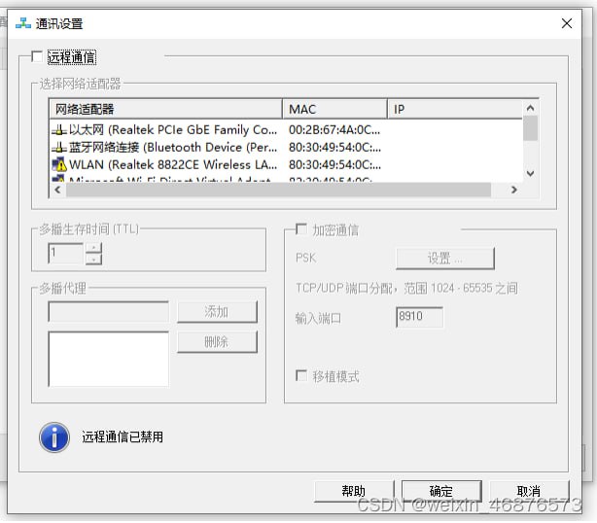Image resolution: width=597 pixels, height=523 pixels.
Task: Click the 以太网 adapter network icon
Action: tap(58, 129)
